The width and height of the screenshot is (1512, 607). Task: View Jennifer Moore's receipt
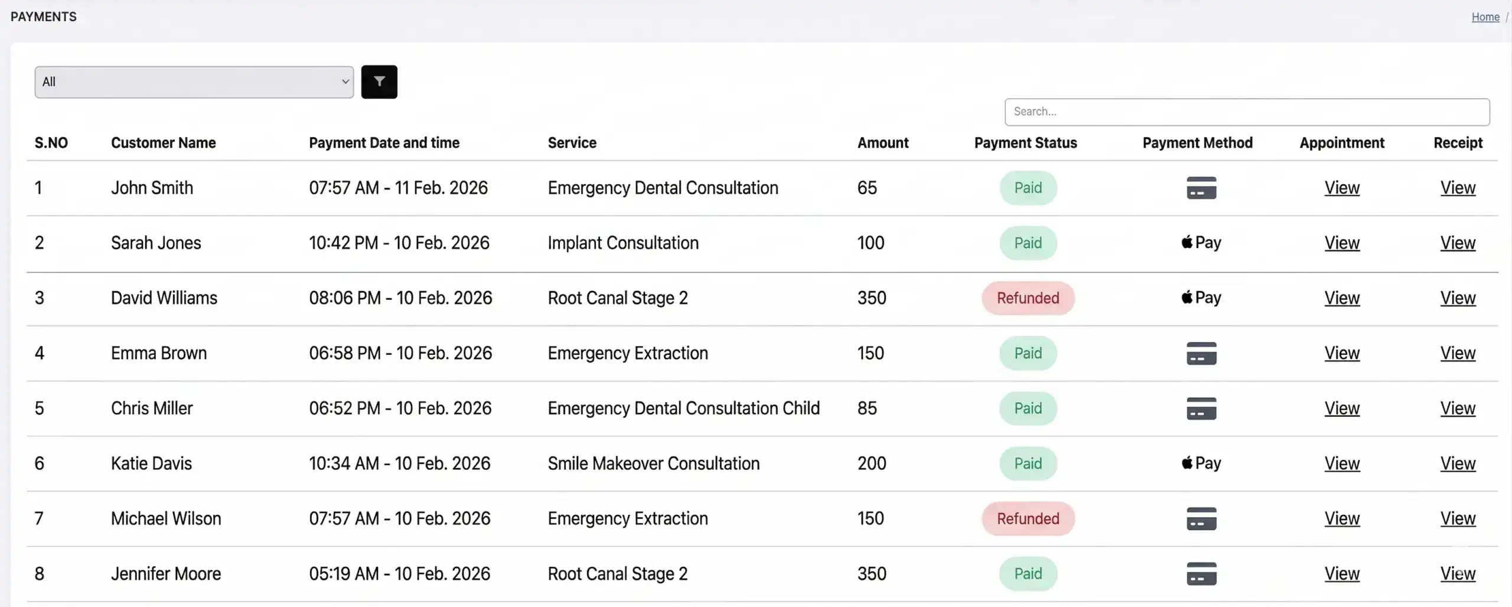[x=1458, y=573]
